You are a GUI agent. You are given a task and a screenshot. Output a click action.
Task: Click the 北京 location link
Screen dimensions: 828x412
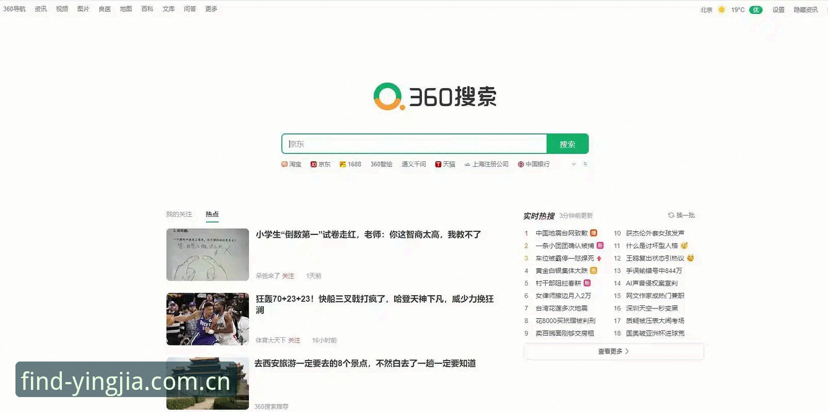click(x=706, y=10)
